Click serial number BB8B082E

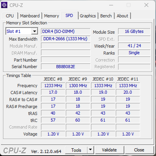pyautogui.click(x=66, y=67)
